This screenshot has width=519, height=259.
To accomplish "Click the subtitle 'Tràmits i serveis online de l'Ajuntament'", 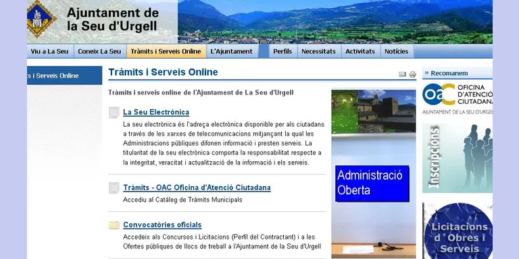I will (x=201, y=92).
